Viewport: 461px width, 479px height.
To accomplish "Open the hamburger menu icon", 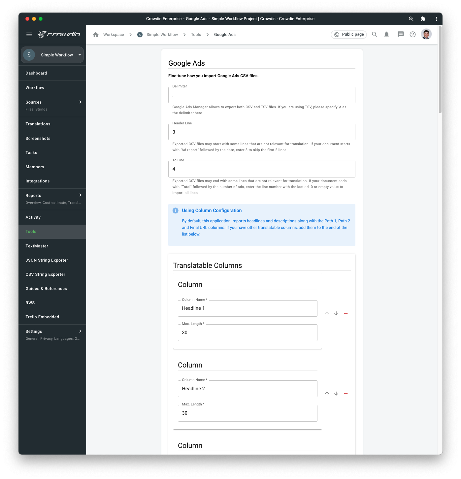I will tap(29, 34).
